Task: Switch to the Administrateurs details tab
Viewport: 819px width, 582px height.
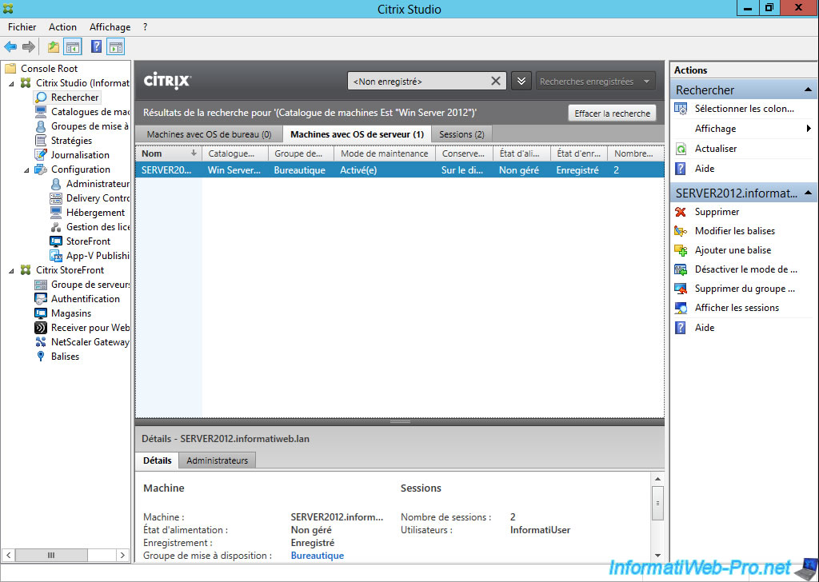Action: (218, 460)
